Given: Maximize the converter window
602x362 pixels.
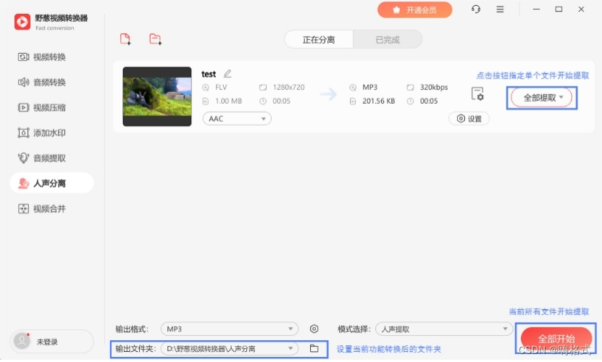Looking at the screenshot, I should [559, 9].
